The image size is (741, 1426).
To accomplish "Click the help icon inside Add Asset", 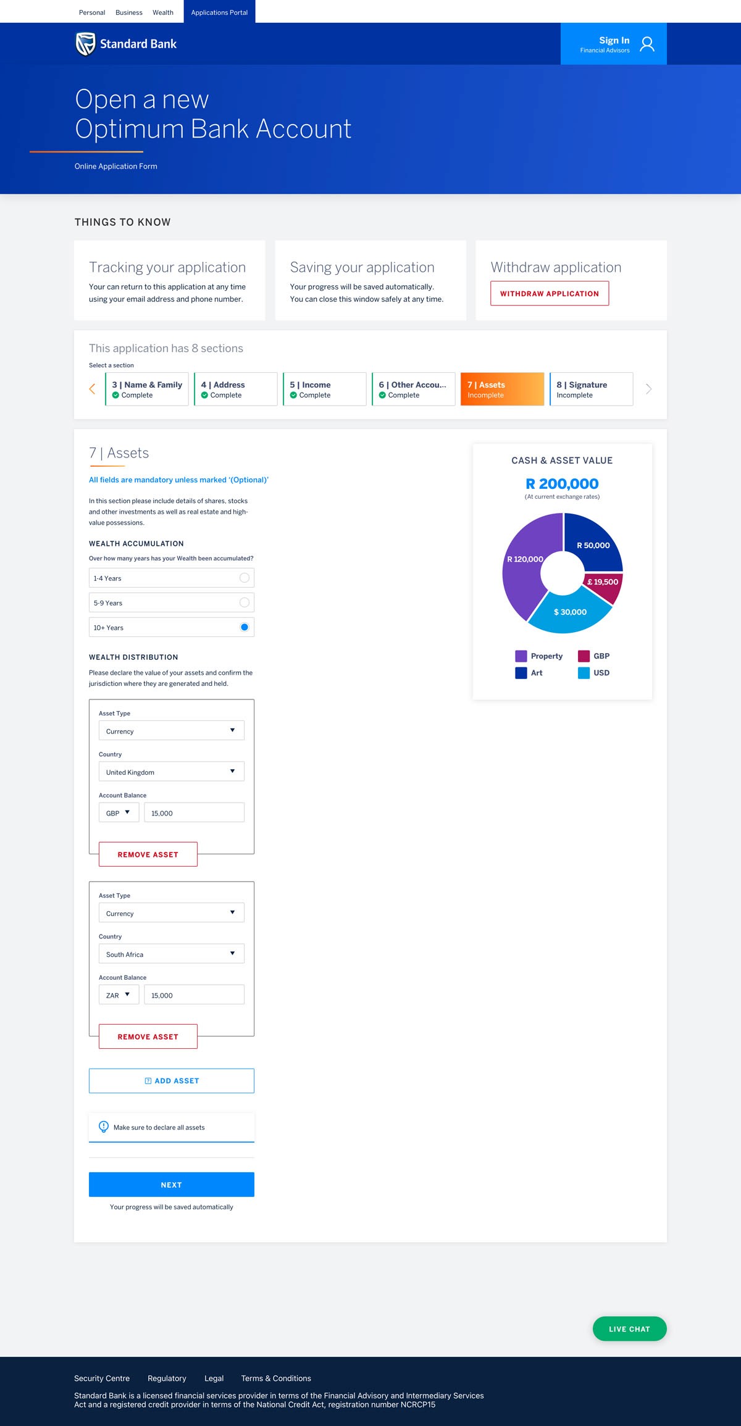I will click(x=148, y=1081).
